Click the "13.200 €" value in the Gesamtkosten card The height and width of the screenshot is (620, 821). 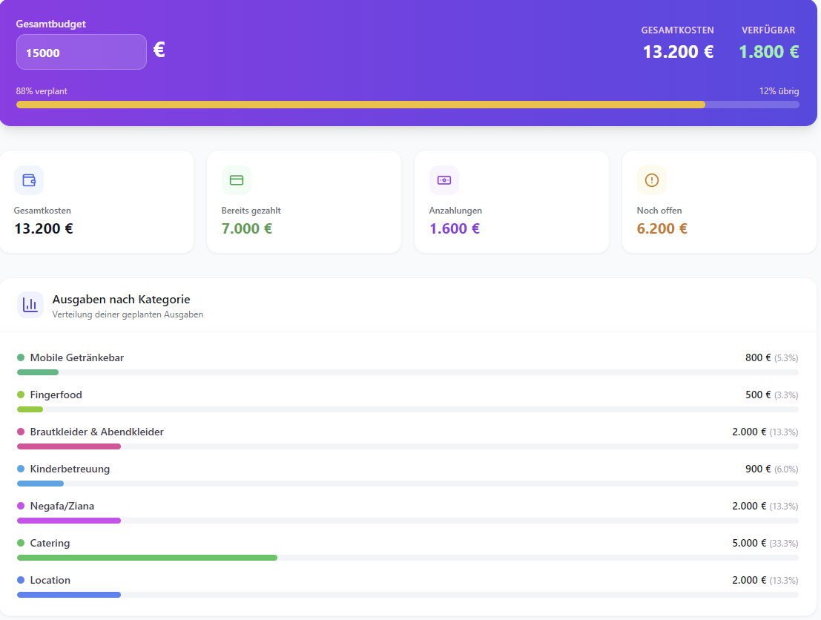[x=44, y=229]
